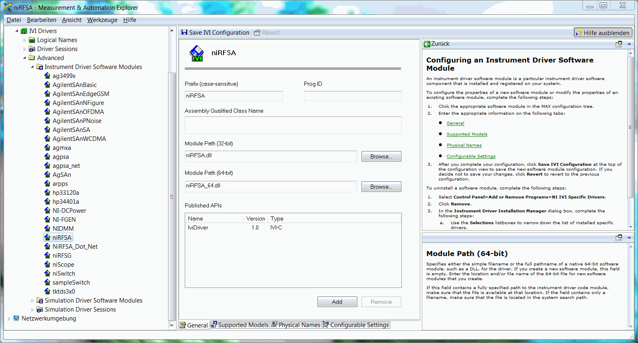The image size is (638, 343).
Task: Select the IviDriver row in Published APIs
Action: coord(293,227)
